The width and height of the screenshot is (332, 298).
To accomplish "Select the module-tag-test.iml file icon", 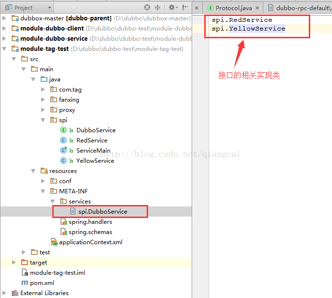I will coord(25,273).
